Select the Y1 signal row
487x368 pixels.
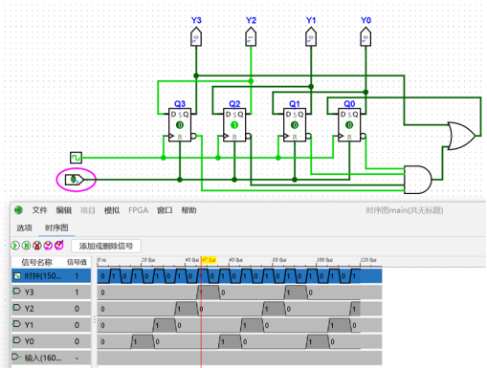(51, 325)
